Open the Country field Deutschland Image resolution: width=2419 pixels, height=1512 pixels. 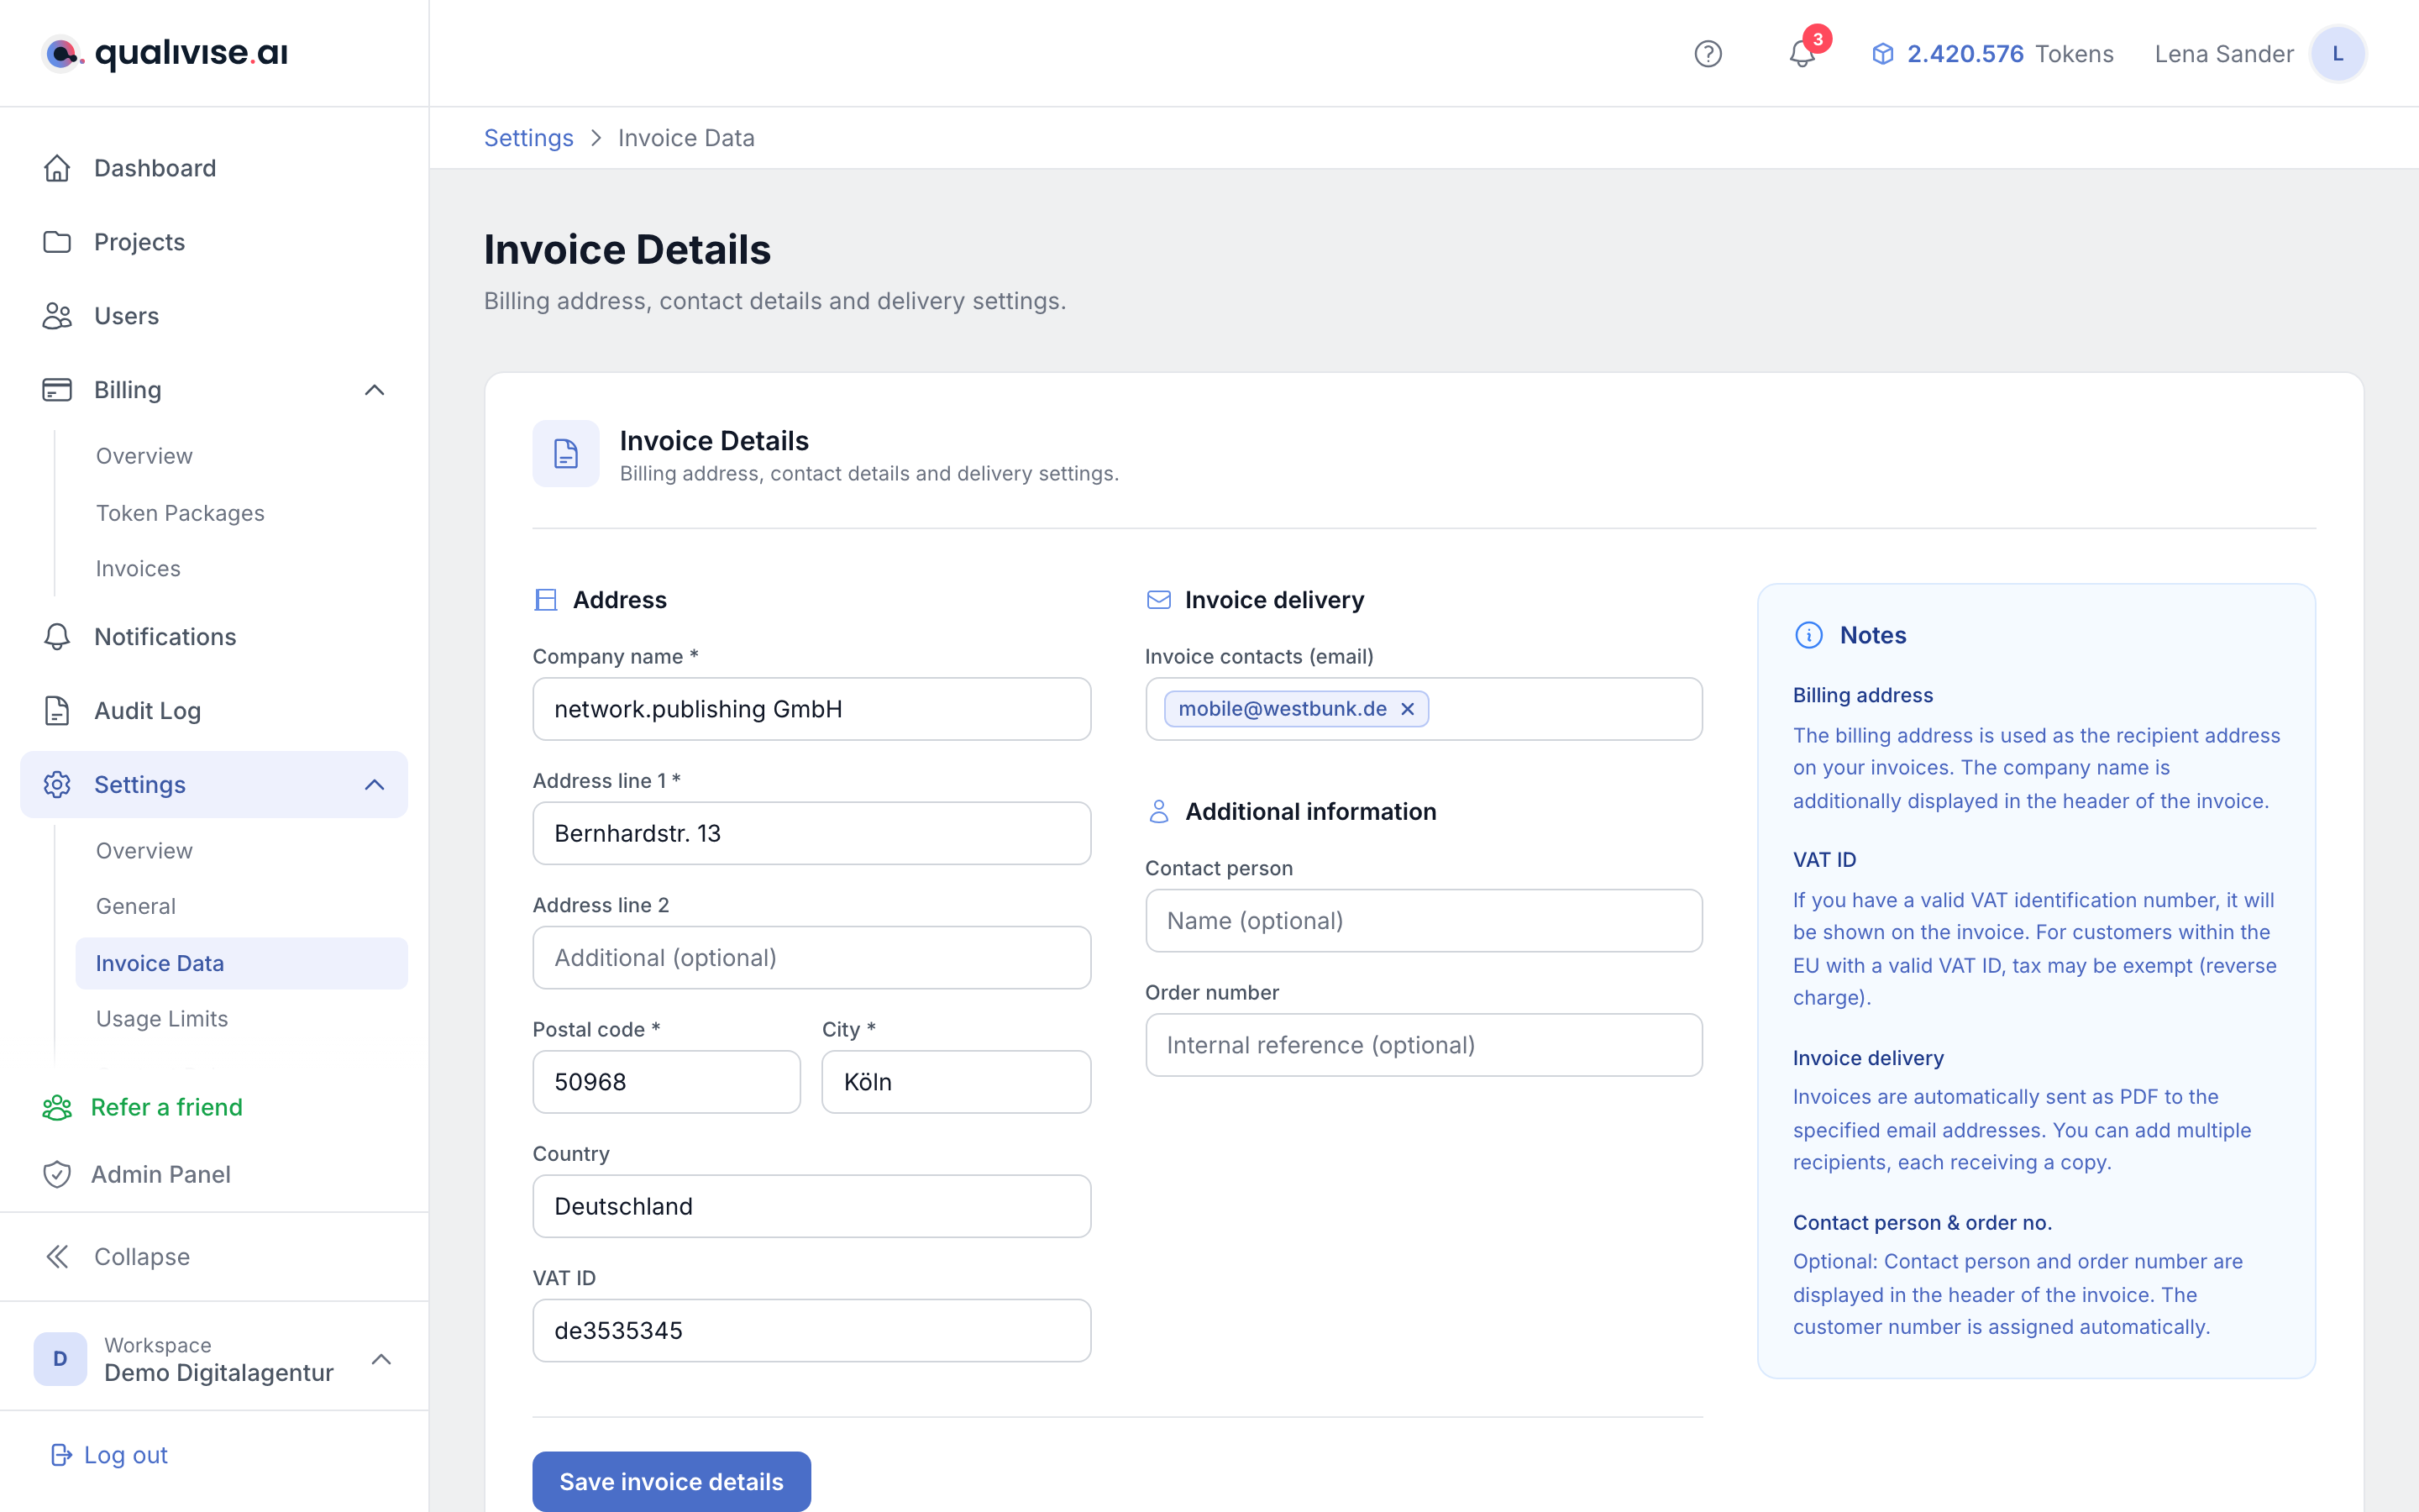811,1206
